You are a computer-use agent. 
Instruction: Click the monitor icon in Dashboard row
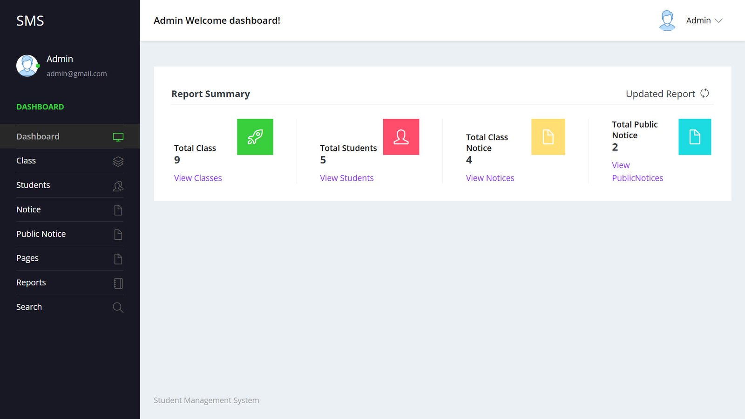118,137
